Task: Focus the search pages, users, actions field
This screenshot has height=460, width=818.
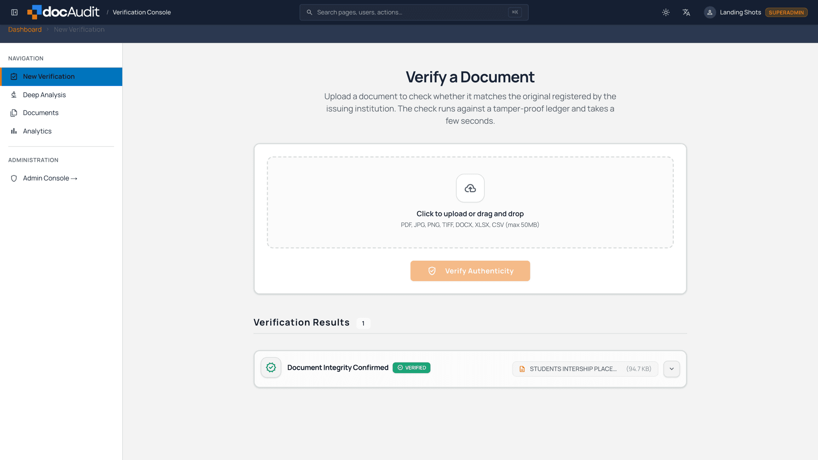Action: click(414, 12)
